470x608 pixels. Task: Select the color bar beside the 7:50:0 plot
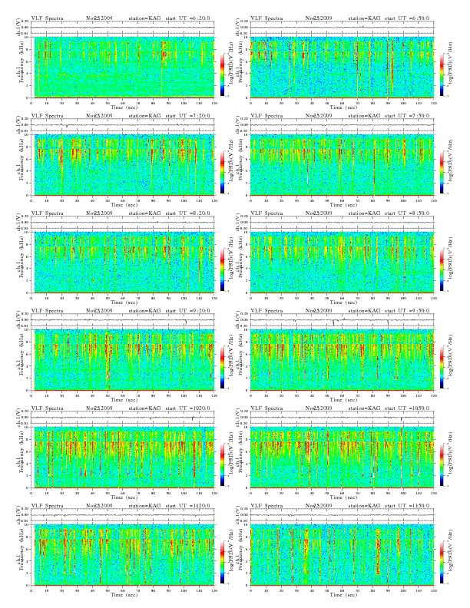point(442,172)
